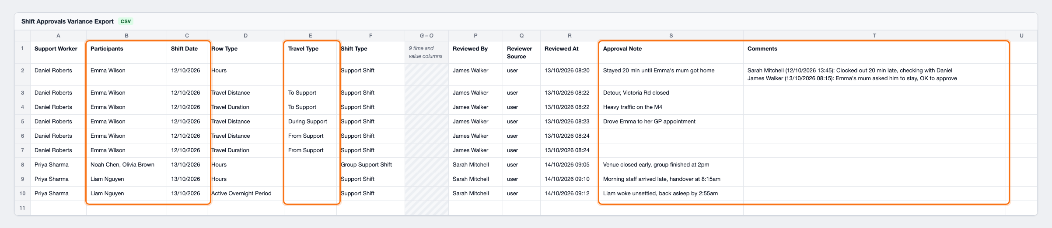Viewport: 1052px width, 228px height.
Task: Click 'Shift Approvals Variance Export' title
Action: (x=67, y=21)
